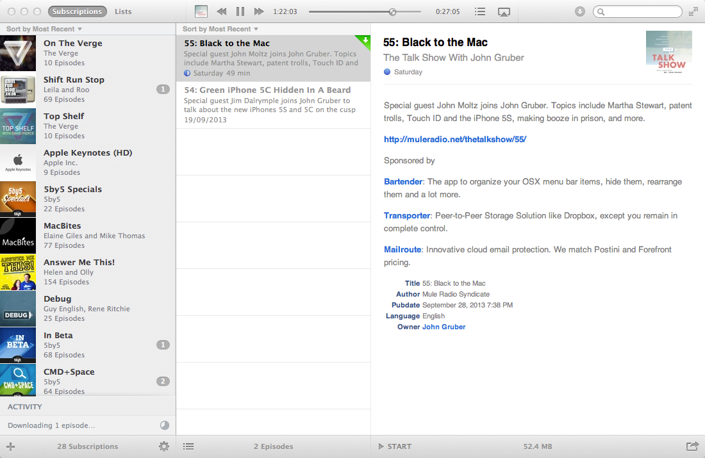Screen dimensions: 705x458
Task: Click the rewind button in toolbar
Action: pos(221,12)
